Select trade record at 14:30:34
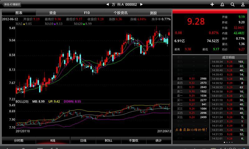Screen dimensions: 249x149 tap(228, 62)
